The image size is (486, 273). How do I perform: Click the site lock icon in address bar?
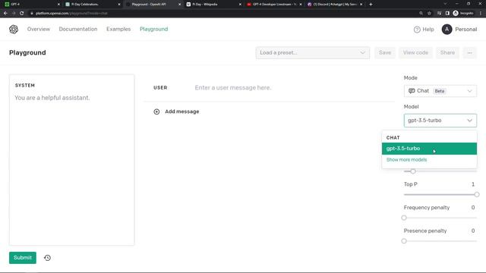31,14
